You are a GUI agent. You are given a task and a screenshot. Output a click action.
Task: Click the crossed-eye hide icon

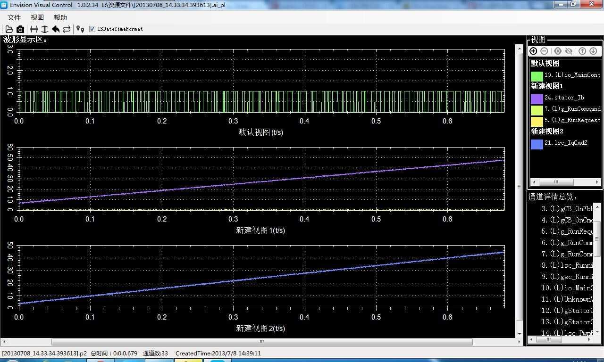click(x=569, y=51)
